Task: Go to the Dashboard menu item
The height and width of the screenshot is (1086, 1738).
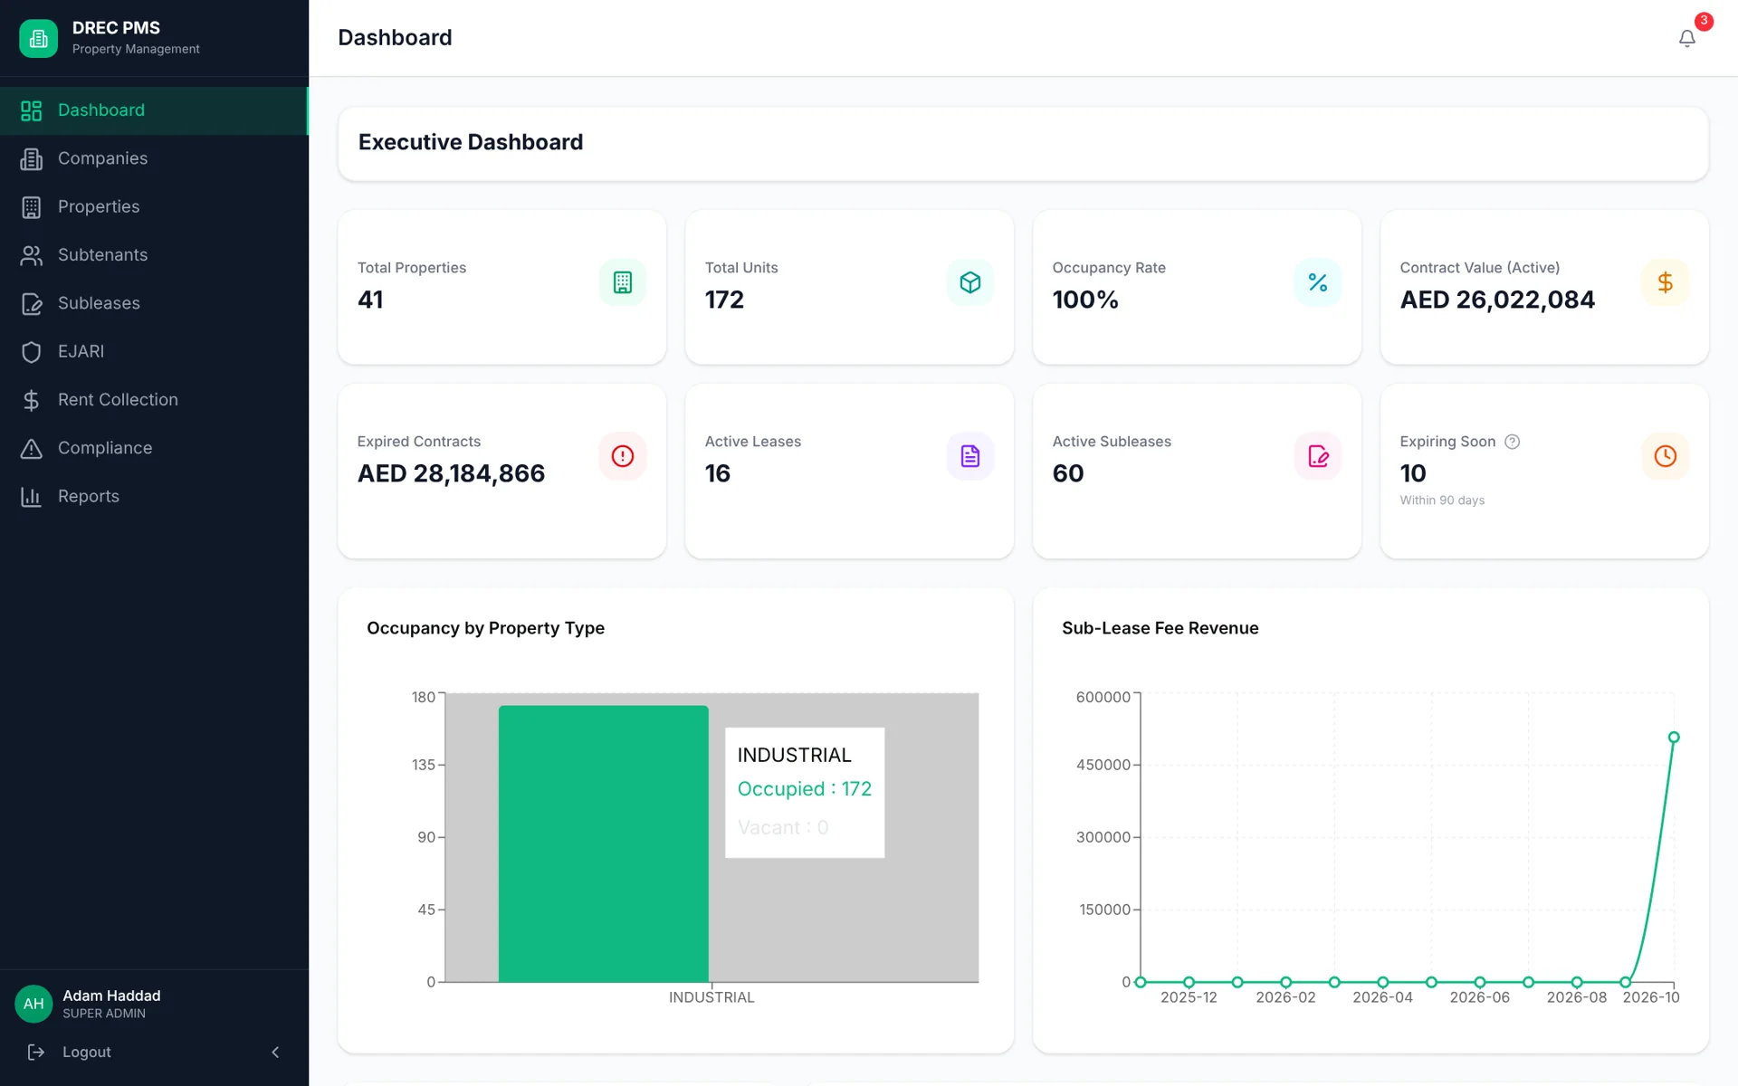Action: click(x=154, y=110)
